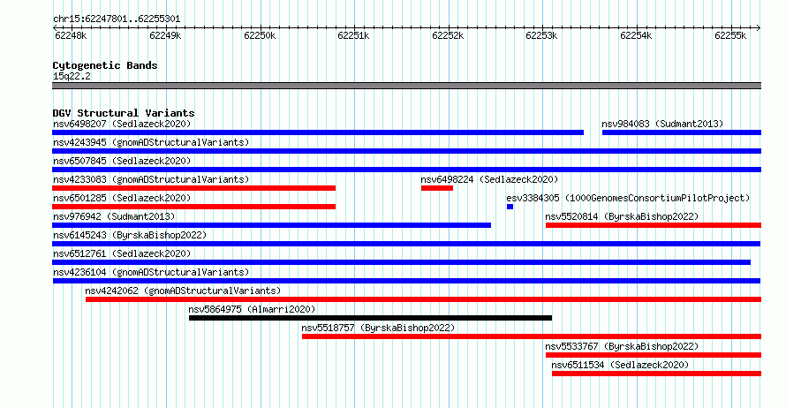Click the nsv6145243 (ByrskaBishop2022) label

pyautogui.click(x=130, y=235)
